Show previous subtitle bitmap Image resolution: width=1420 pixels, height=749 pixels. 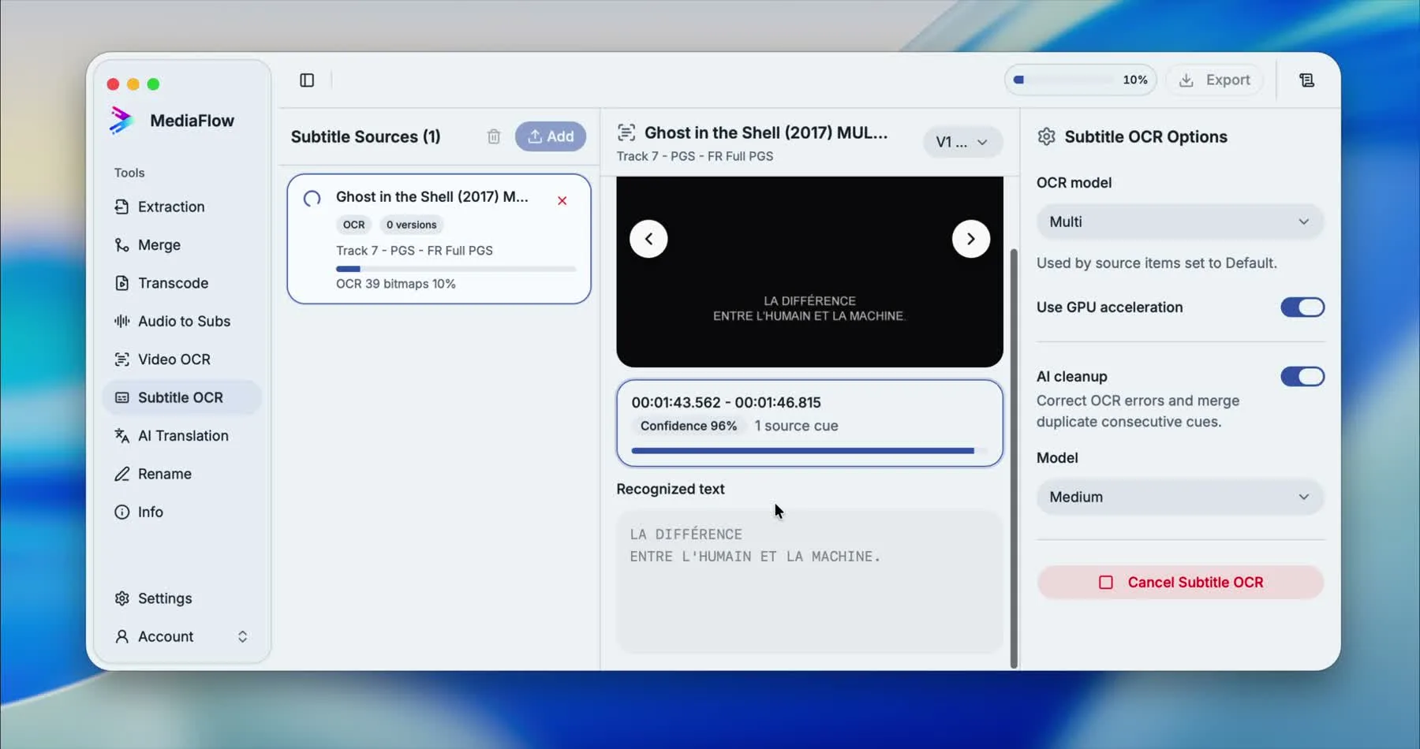648,239
